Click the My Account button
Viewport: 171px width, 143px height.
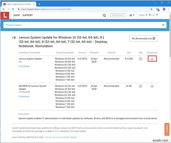tap(118, 15)
